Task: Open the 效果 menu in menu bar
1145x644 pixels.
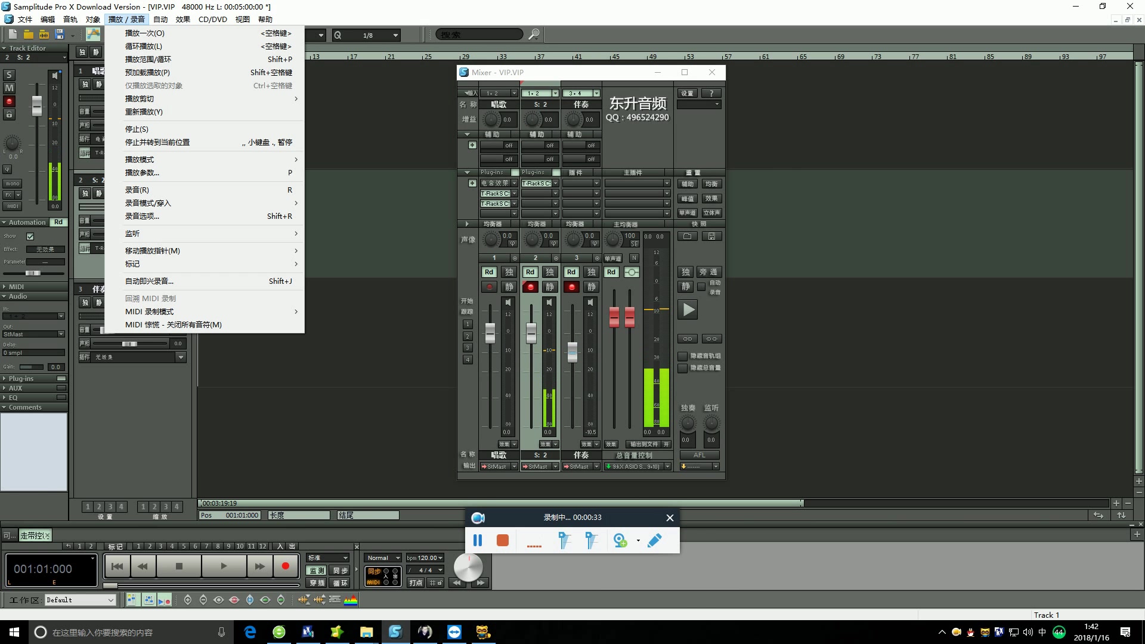Action: pyautogui.click(x=182, y=19)
